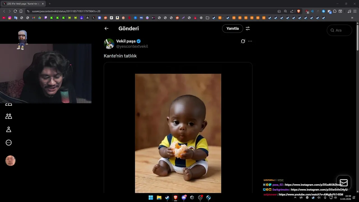Focus the Ara search field
The image size is (359, 202).
pyautogui.click(x=339, y=30)
